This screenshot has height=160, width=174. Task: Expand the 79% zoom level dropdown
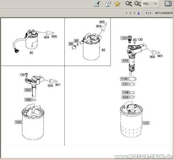pos(156,4)
